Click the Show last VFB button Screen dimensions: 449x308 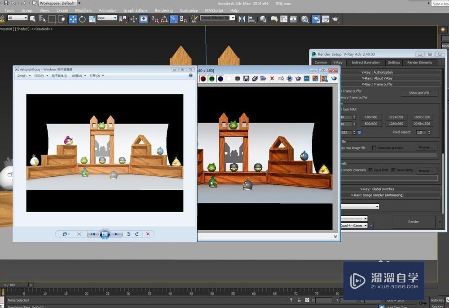pos(418,93)
